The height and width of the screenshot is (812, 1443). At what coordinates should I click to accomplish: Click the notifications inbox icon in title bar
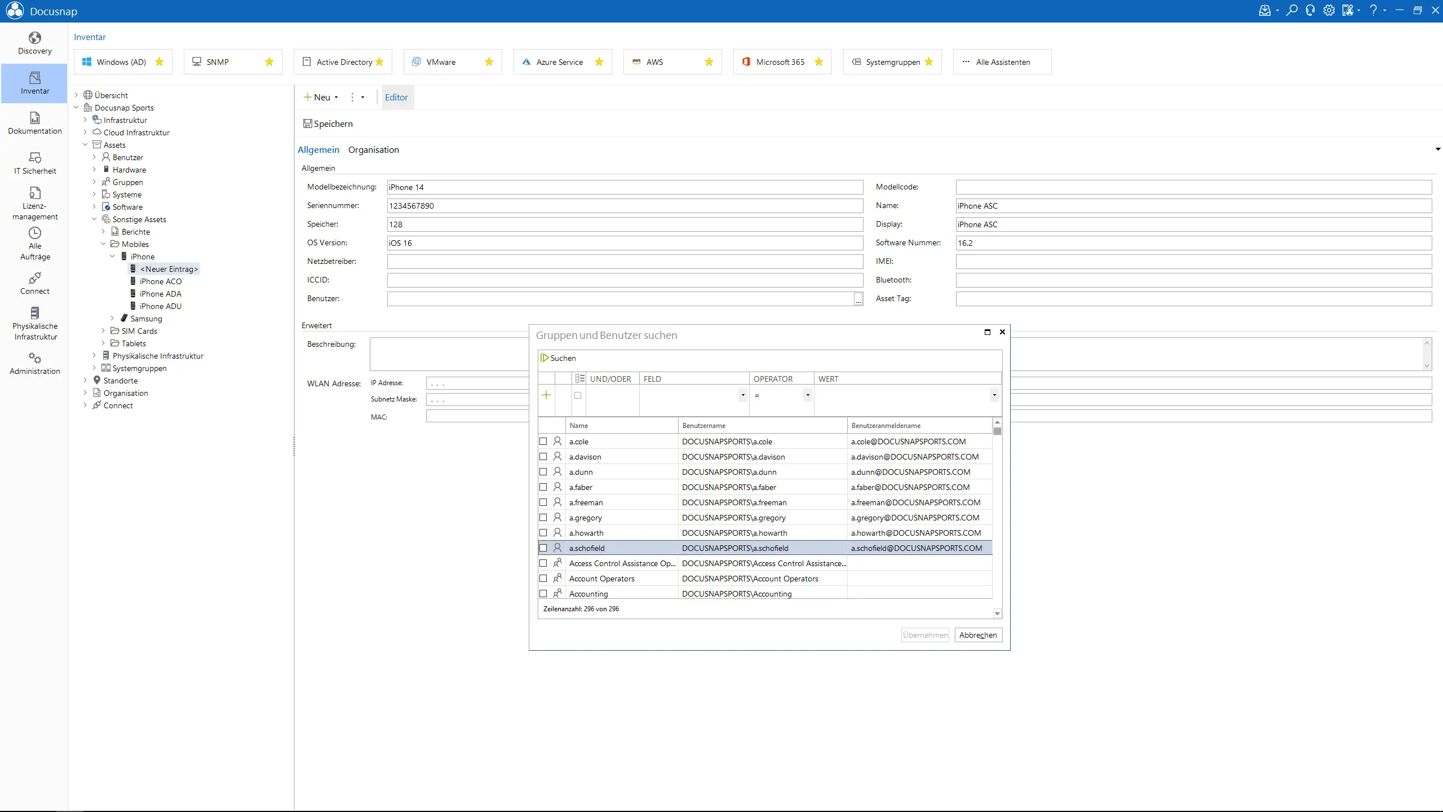point(1265,11)
